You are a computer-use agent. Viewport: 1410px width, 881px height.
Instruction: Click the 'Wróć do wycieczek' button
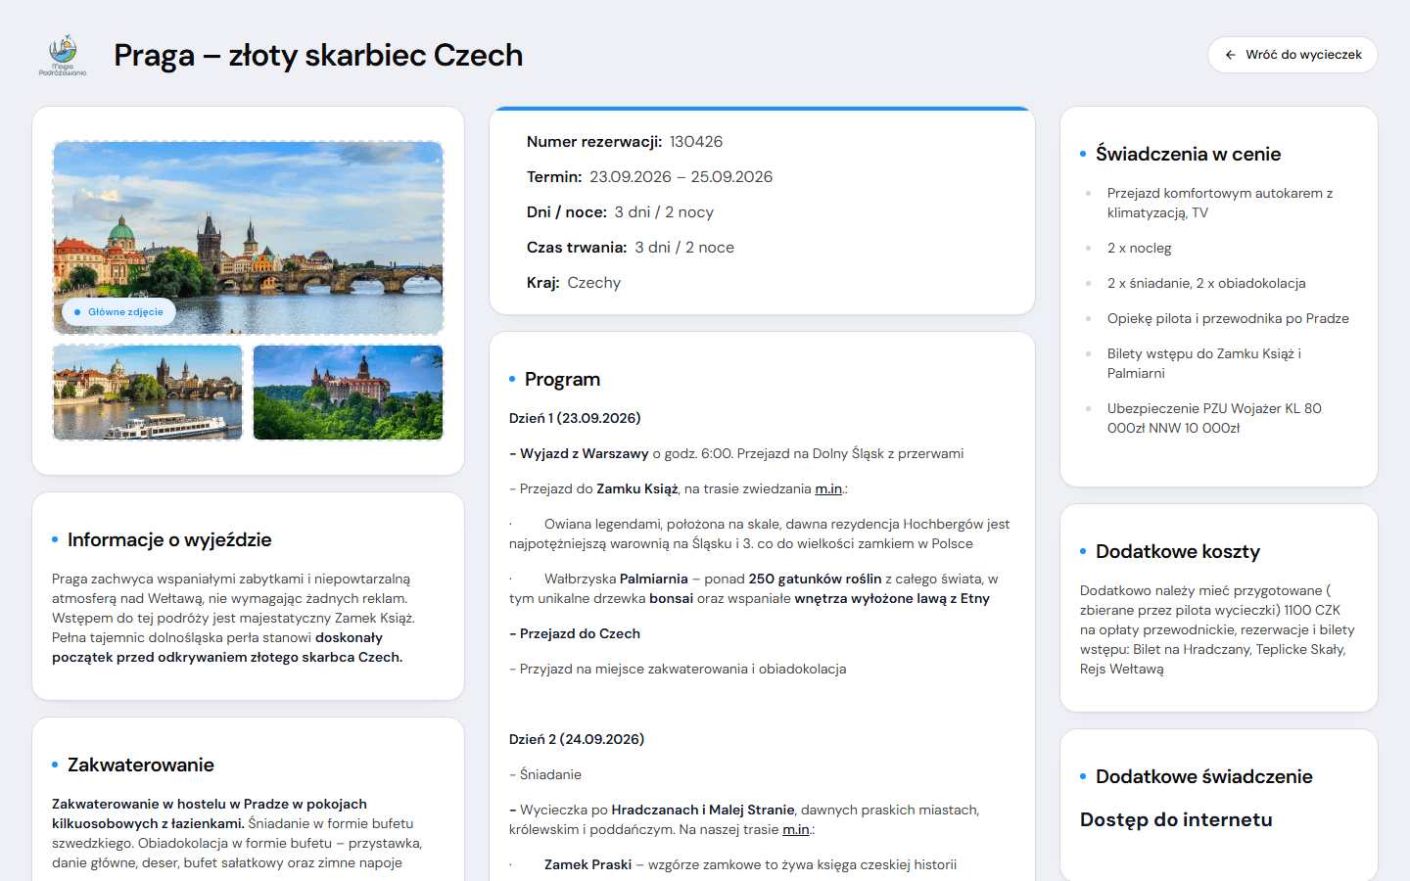1292,55
